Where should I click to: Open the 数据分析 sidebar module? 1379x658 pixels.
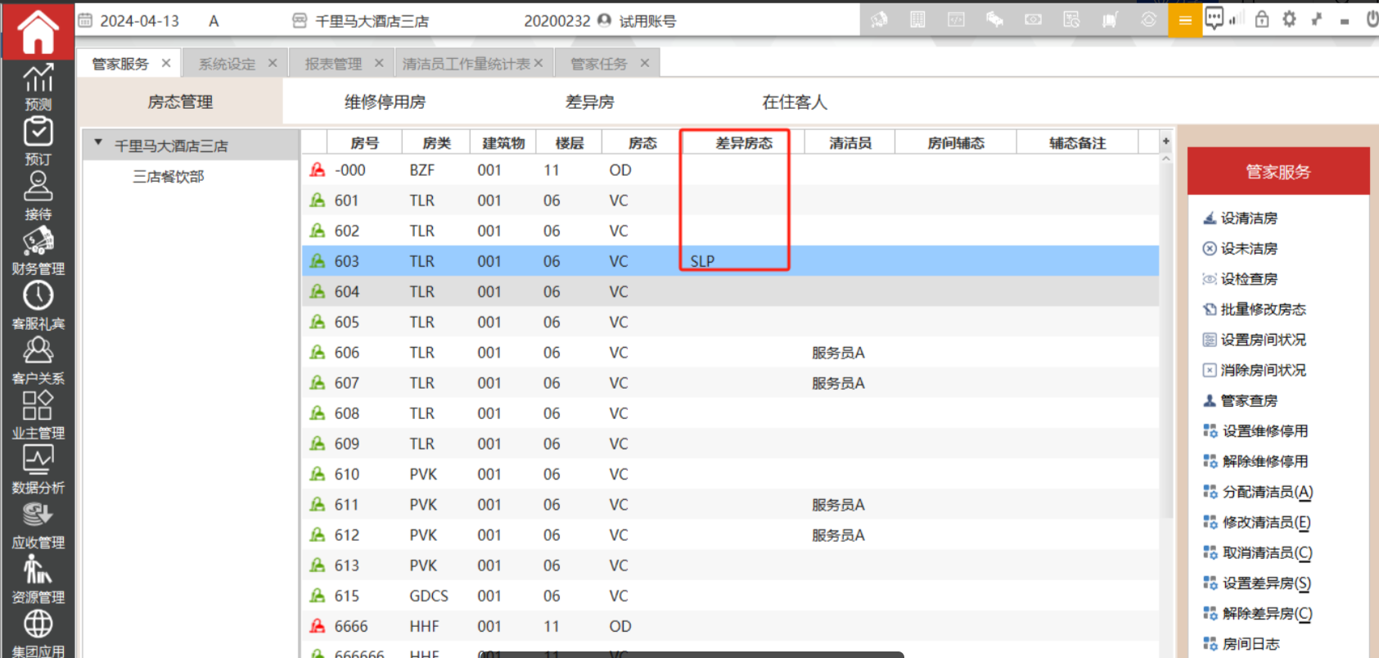tap(38, 470)
